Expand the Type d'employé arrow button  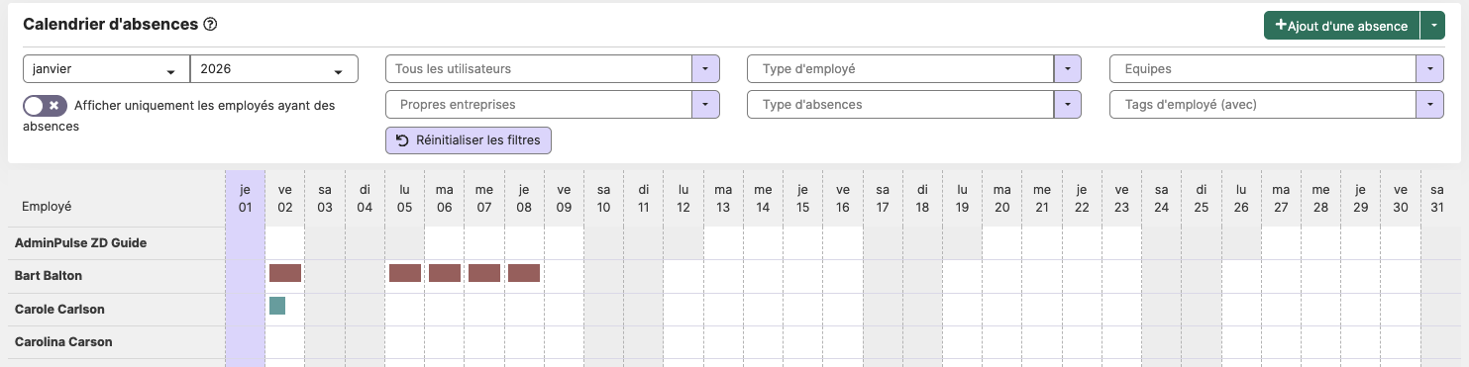coord(1067,69)
